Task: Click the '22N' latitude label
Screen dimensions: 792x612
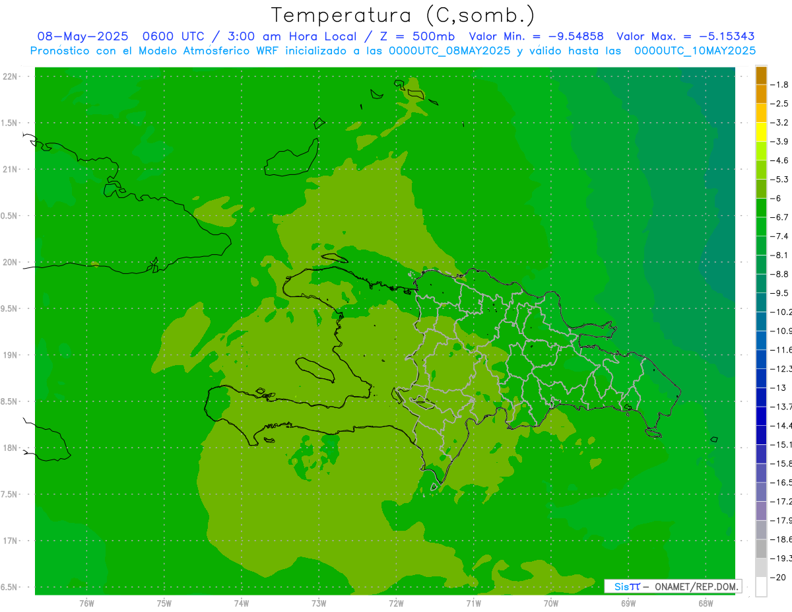Action: [x=9, y=77]
